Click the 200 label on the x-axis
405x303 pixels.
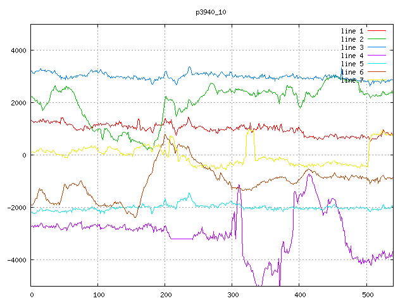pos(165,294)
